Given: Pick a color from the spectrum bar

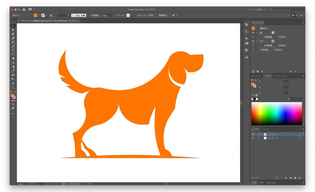Looking at the screenshot, I should (277, 113).
